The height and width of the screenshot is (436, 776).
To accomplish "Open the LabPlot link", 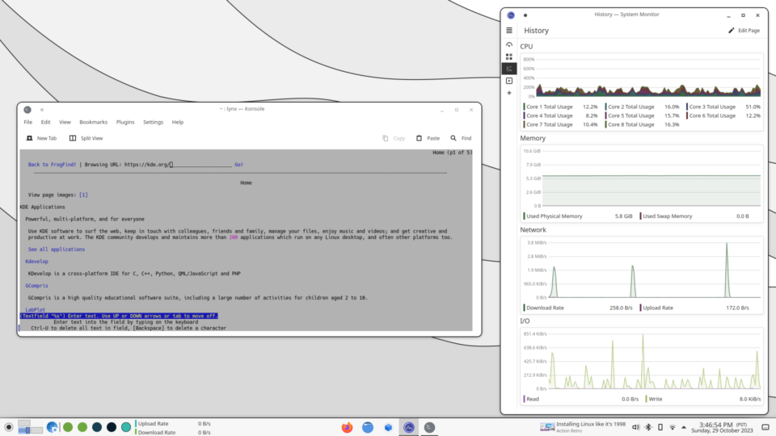I will (35, 310).
